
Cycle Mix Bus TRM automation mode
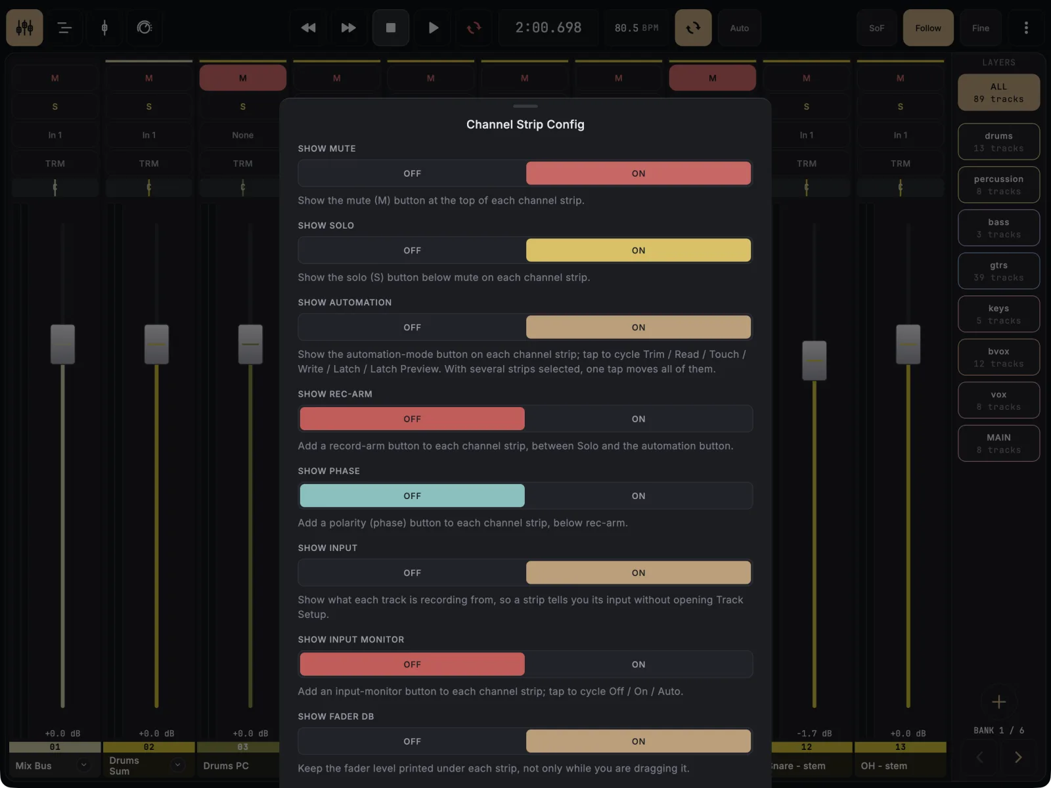click(55, 164)
